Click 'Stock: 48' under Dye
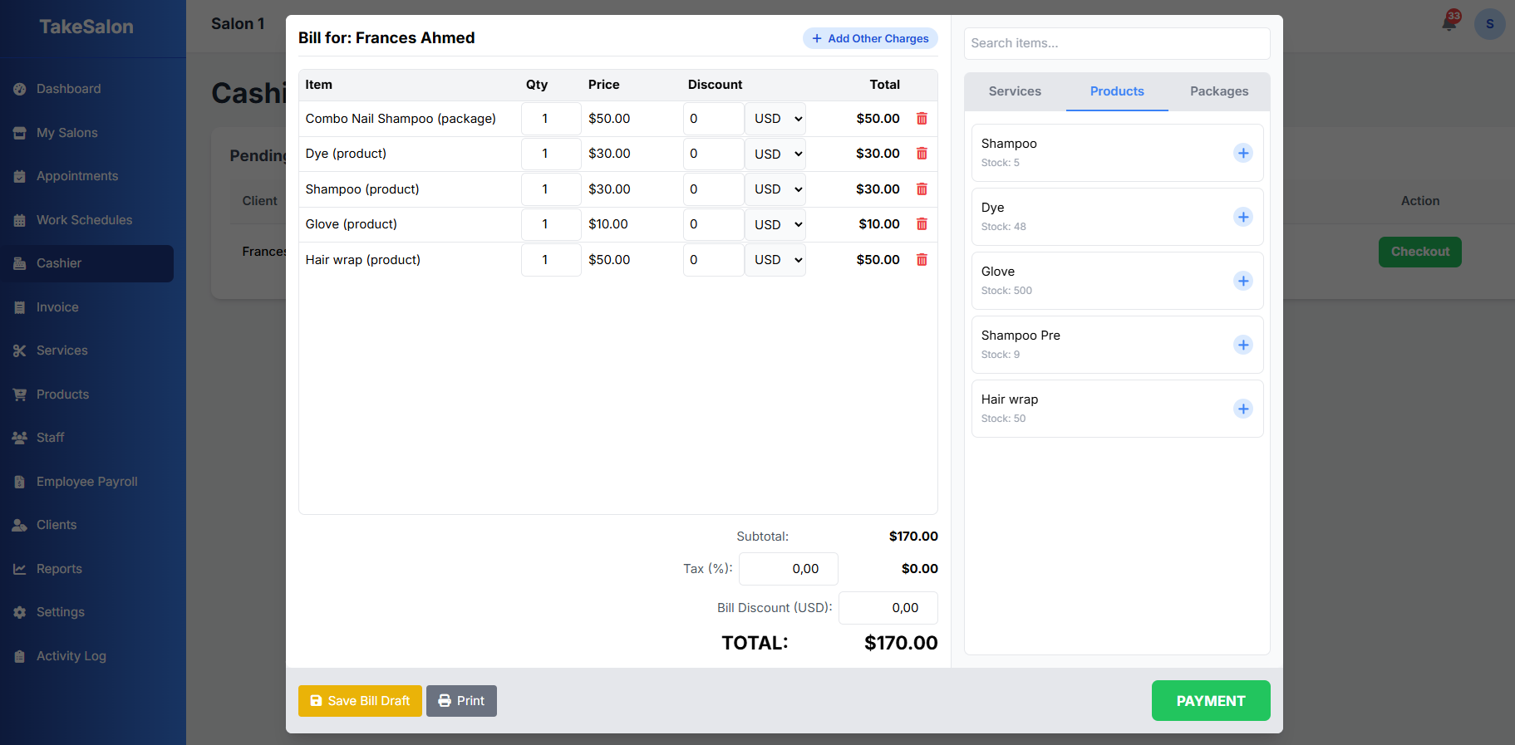 [1003, 227]
